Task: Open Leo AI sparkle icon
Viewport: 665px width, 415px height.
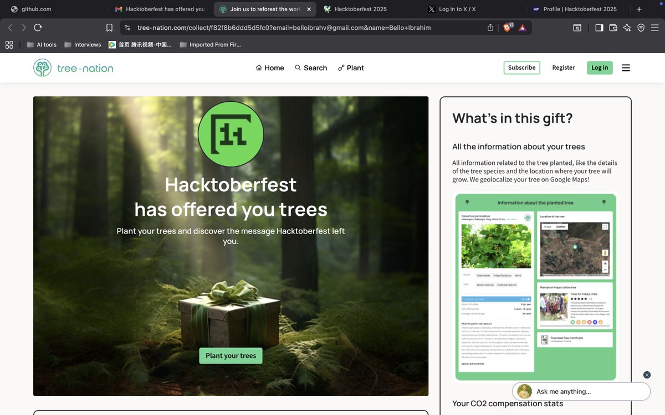Action: point(627,28)
